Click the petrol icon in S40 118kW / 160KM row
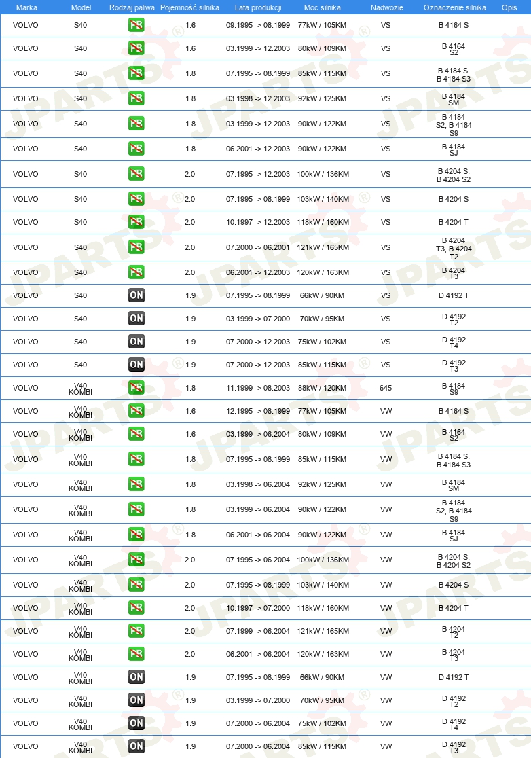Image resolution: width=531 pixels, height=758 pixels. [x=136, y=222]
